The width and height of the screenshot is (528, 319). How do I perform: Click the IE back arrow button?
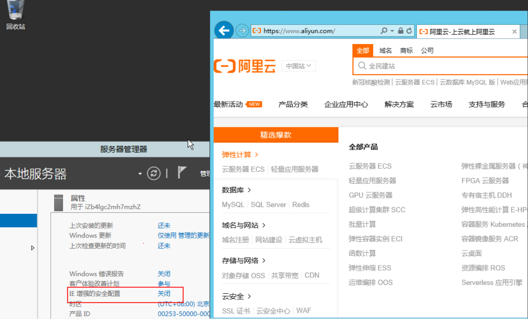224,30
